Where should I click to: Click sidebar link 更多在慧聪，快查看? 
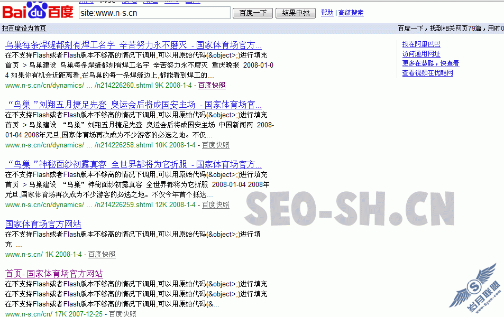pos(430,63)
